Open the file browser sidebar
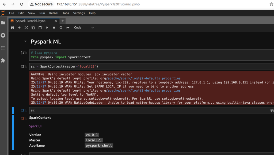Image resolution: width=274 pixels, height=155 pixels. [x=3, y=23]
